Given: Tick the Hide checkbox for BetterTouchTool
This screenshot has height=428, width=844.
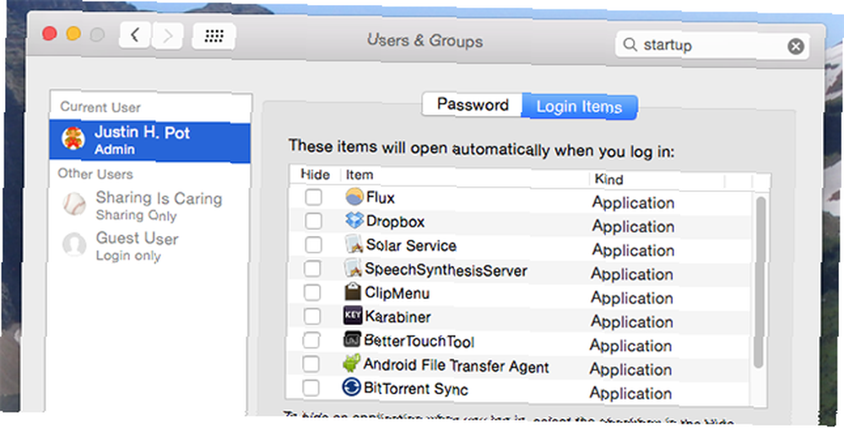Looking at the screenshot, I should (x=311, y=340).
